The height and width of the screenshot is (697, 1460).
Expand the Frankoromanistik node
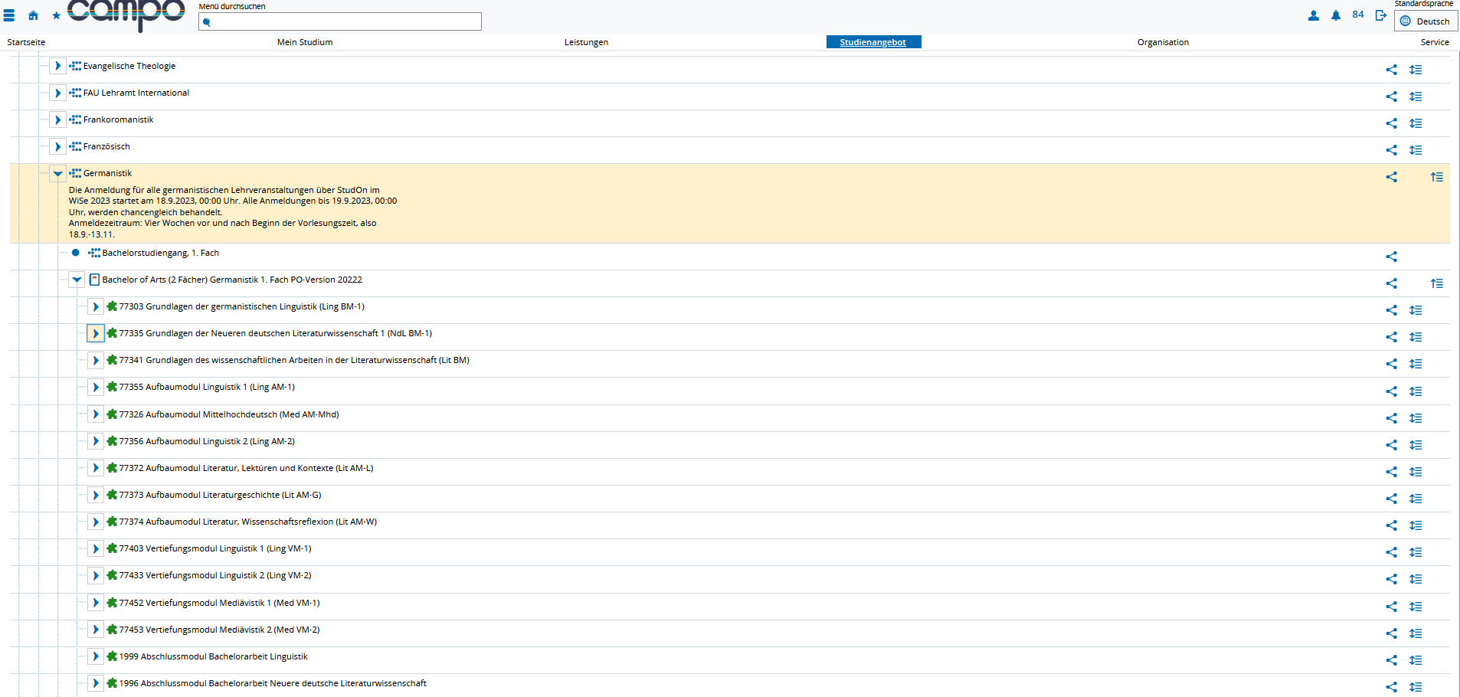pyautogui.click(x=57, y=119)
